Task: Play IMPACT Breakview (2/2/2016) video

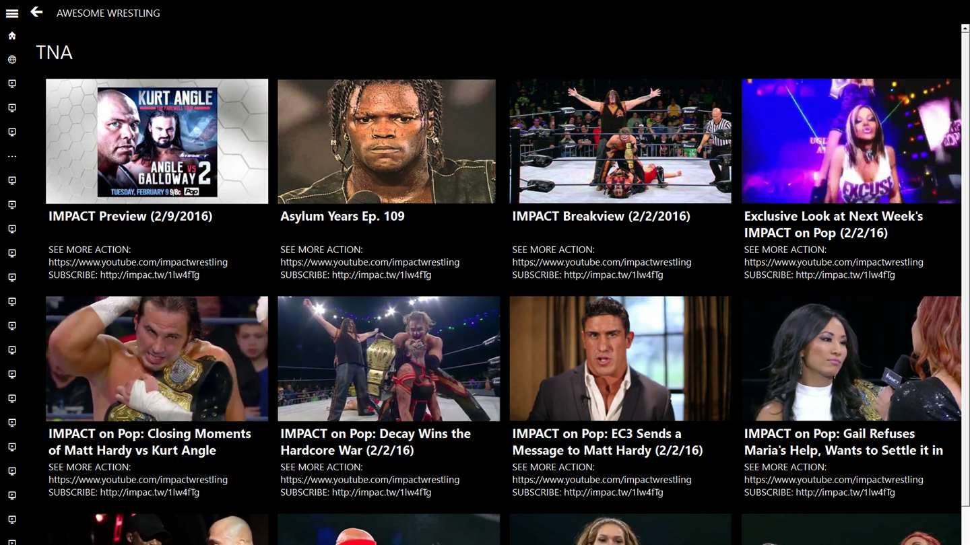Action: [x=620, y=141]
